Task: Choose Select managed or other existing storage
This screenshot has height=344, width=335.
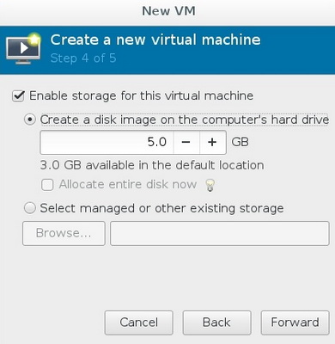Action: click(30, 208)
